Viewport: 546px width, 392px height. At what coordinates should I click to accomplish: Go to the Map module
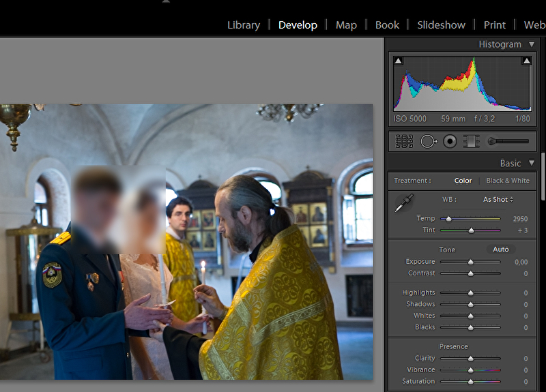(346, 25)
